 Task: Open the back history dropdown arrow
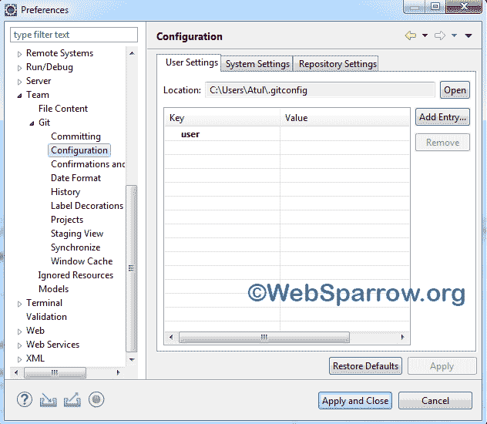pos(425,35)
